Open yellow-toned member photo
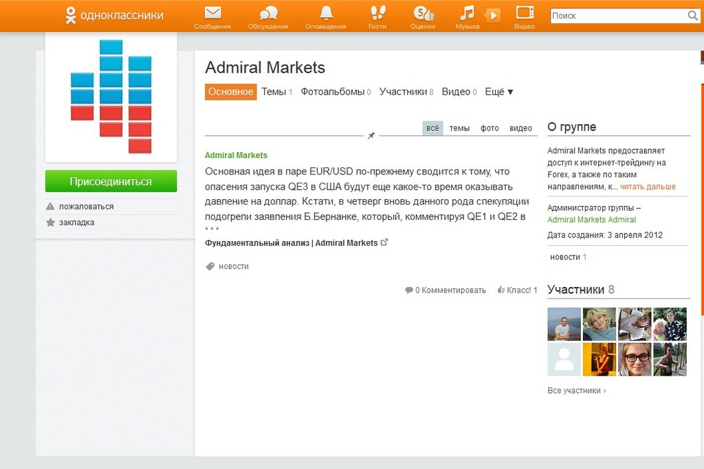Image resolution: width=704 pixels, height=469 pixels. [599, 359]
